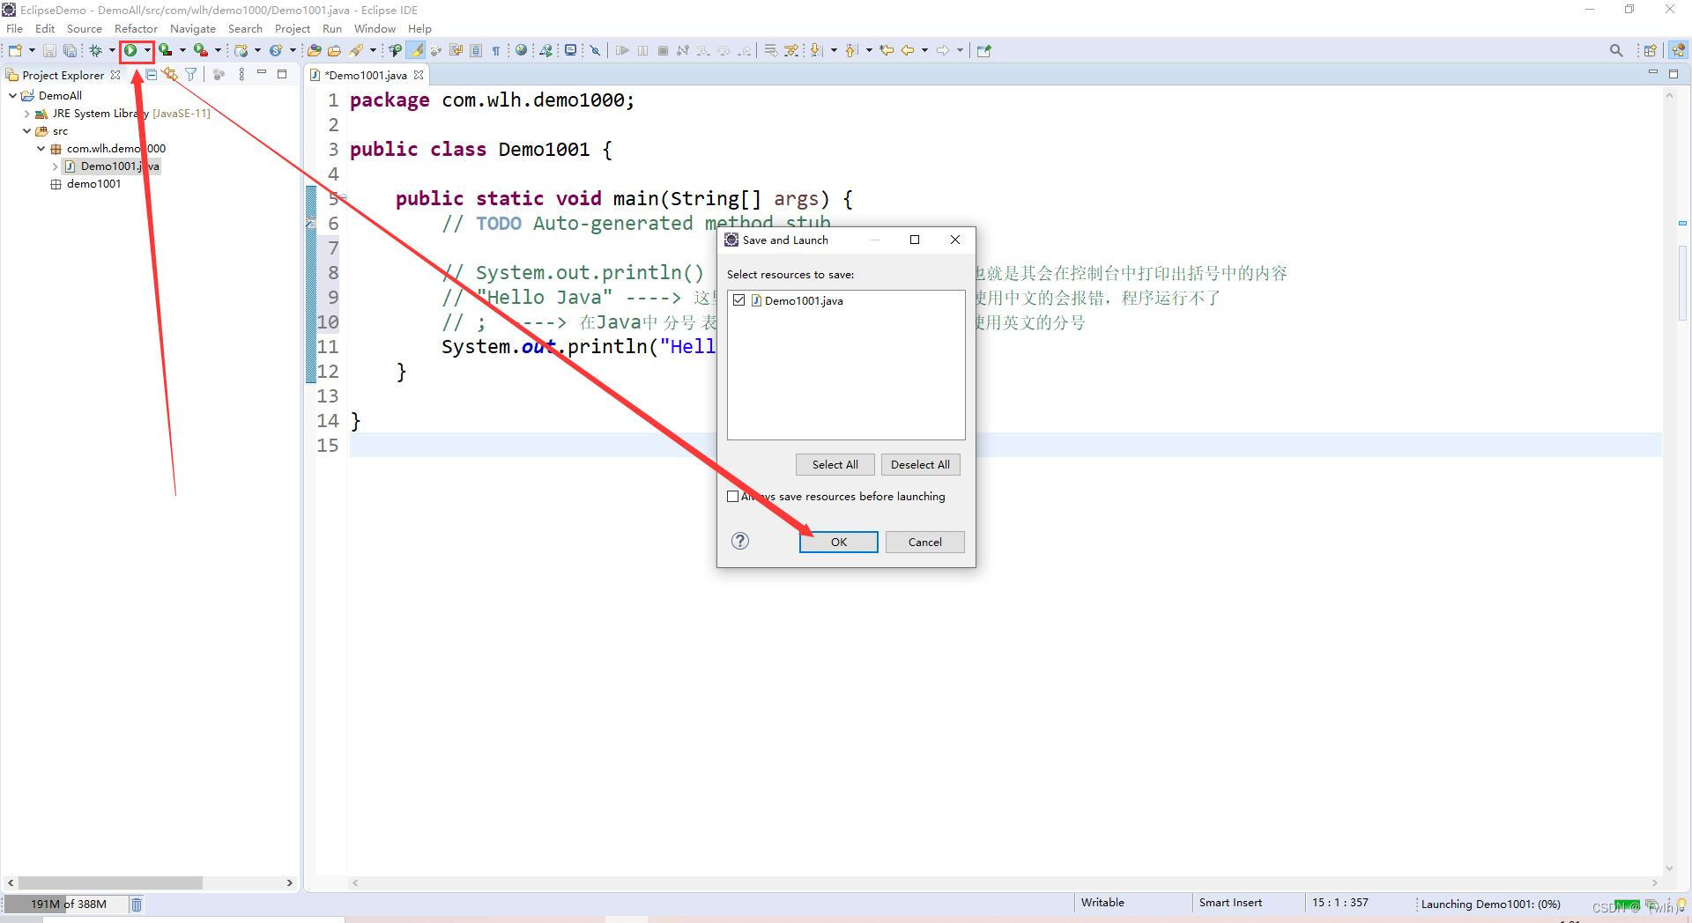Click the Next Annotation down-arrow icon
The width and height of the screenshot is (1692, 923).
click(x=817, y=50)
